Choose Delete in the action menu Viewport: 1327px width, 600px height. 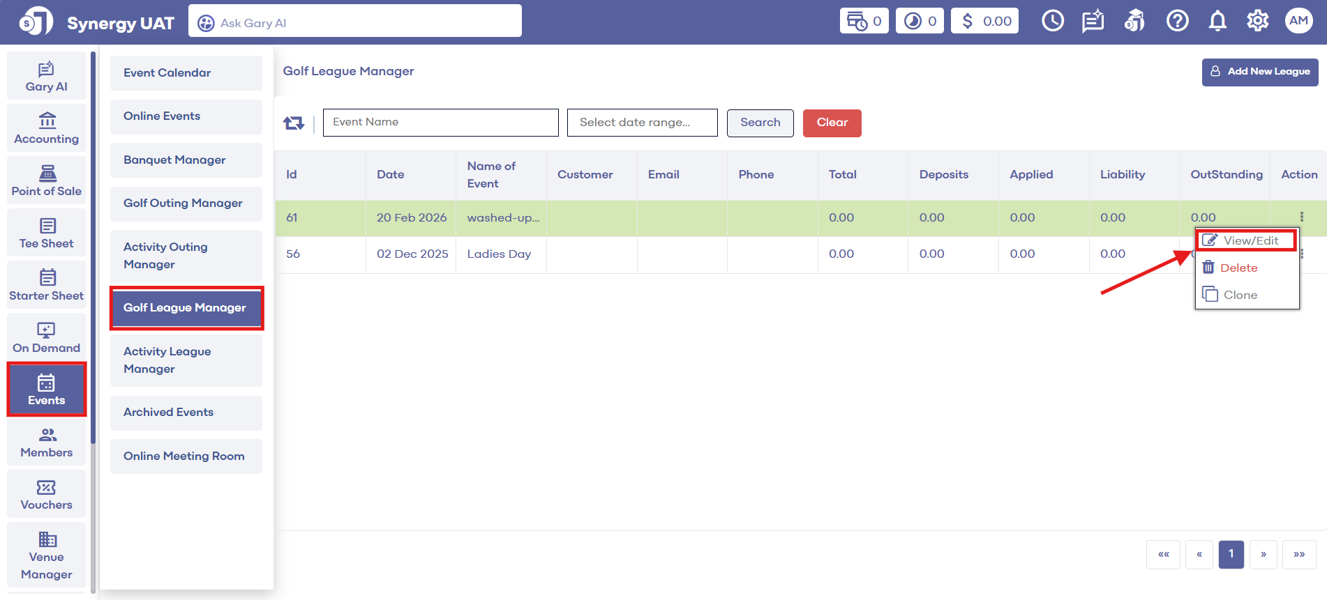tap(1238, 268)
